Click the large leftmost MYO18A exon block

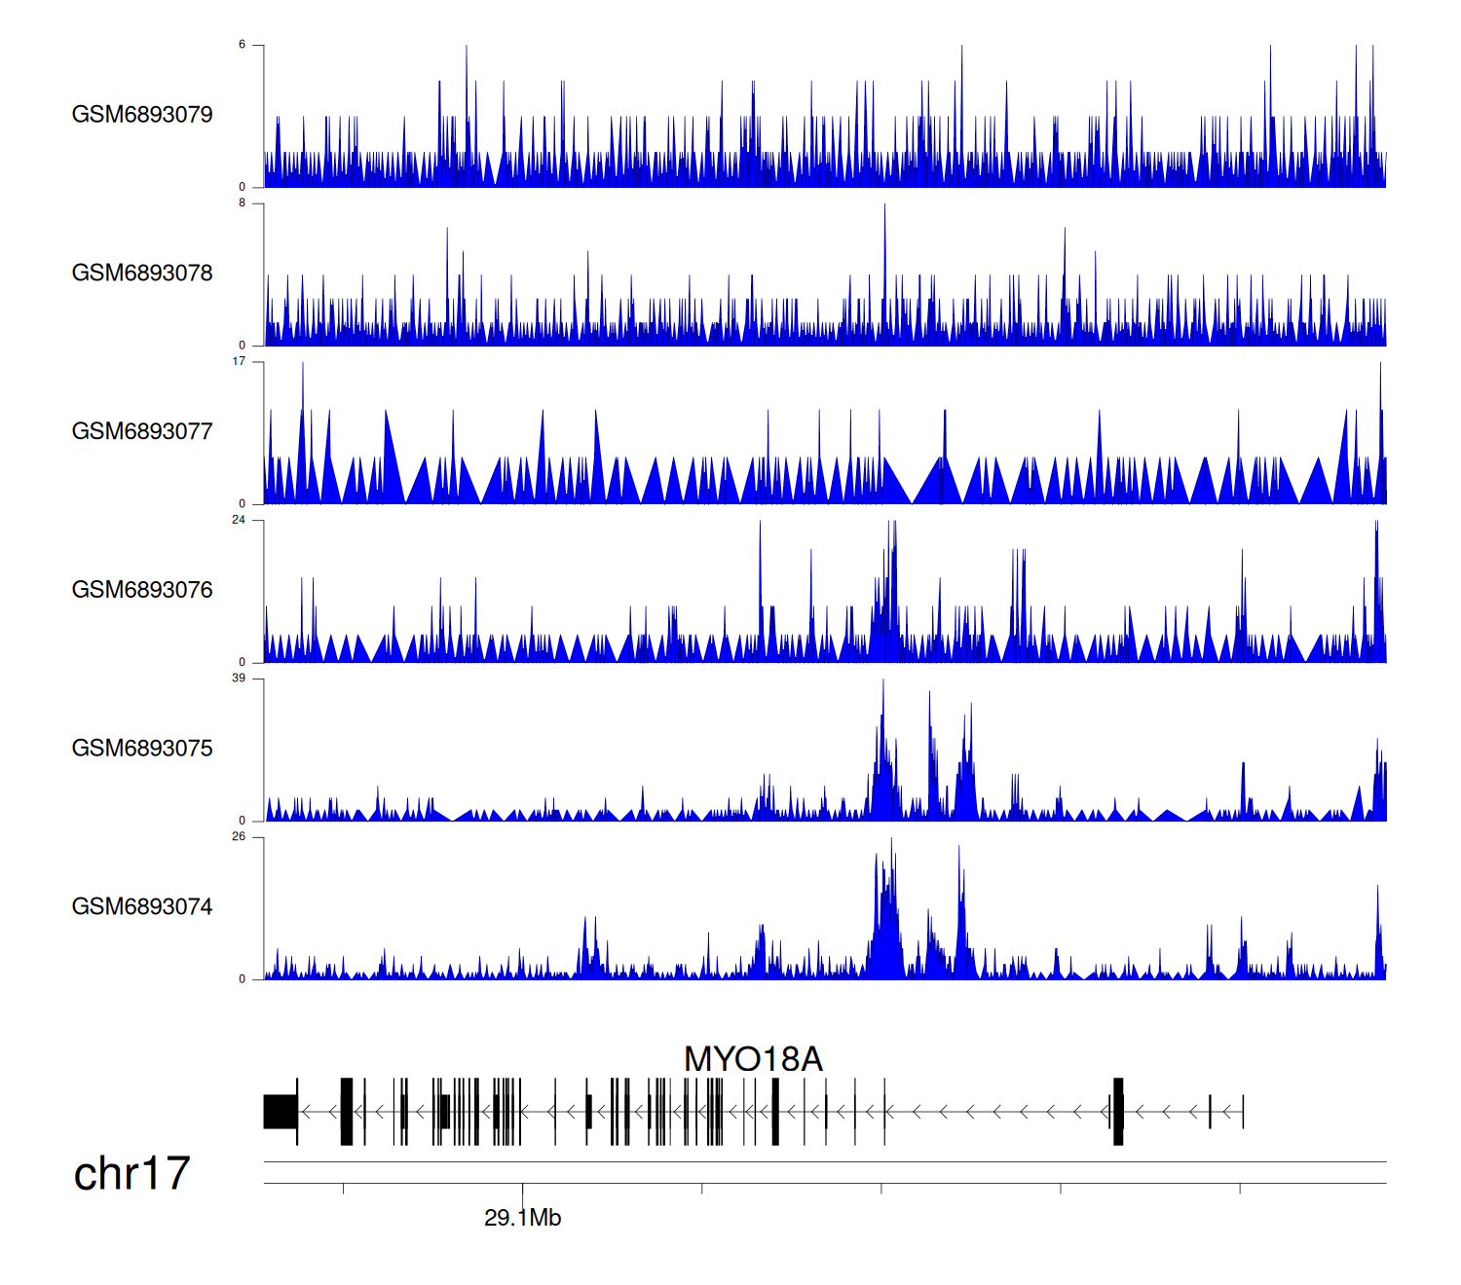[281, 1112]
